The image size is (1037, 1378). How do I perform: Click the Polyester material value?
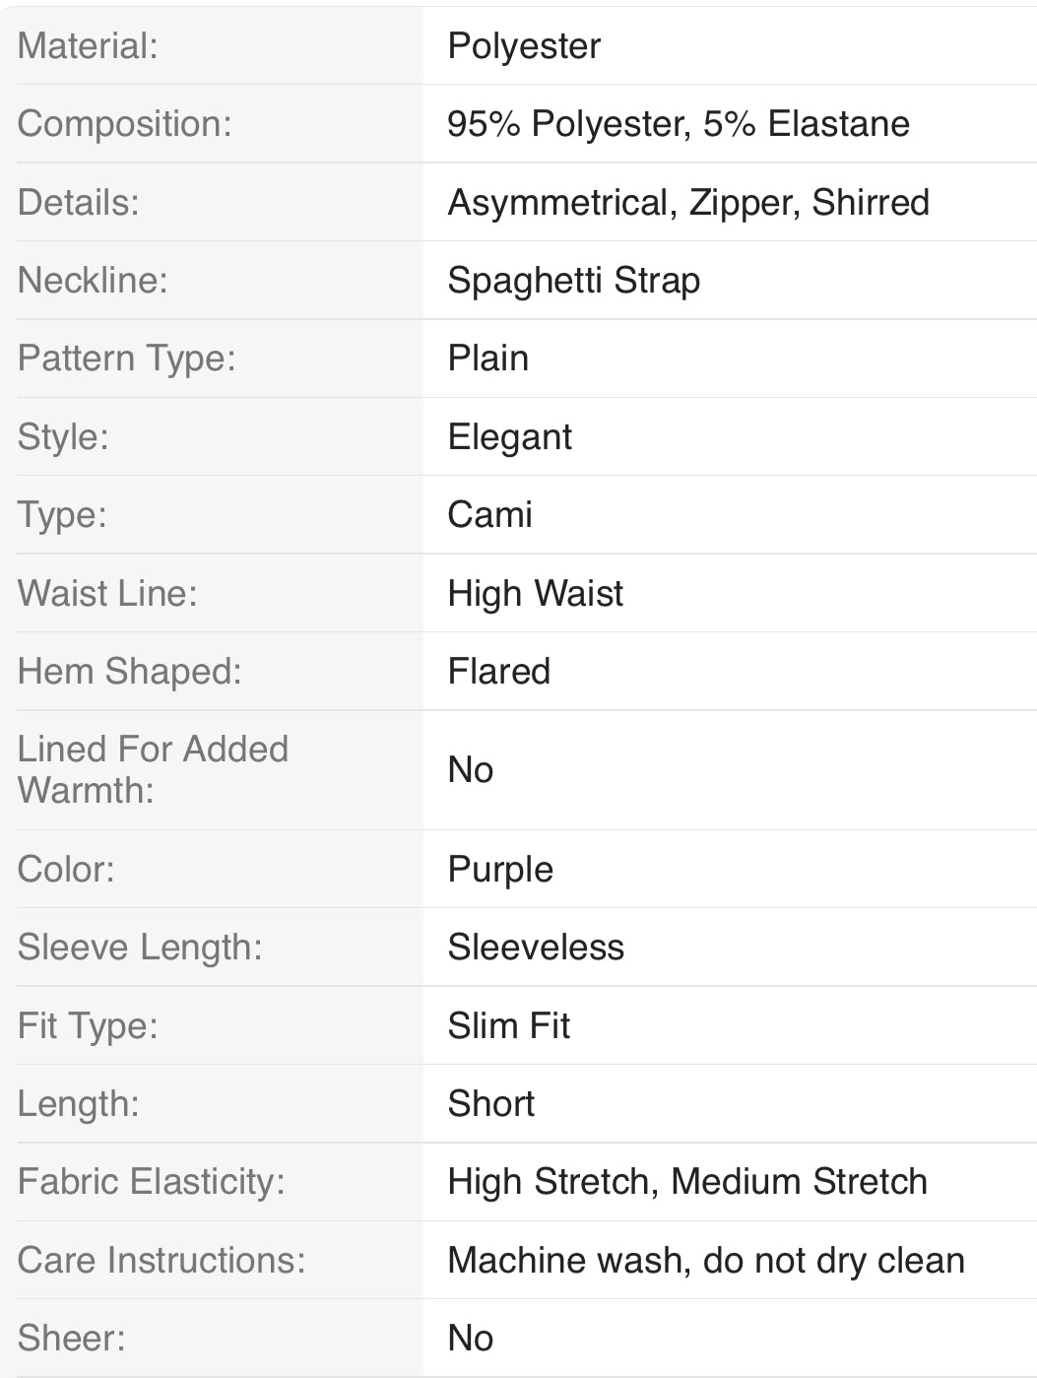[524, 47]
